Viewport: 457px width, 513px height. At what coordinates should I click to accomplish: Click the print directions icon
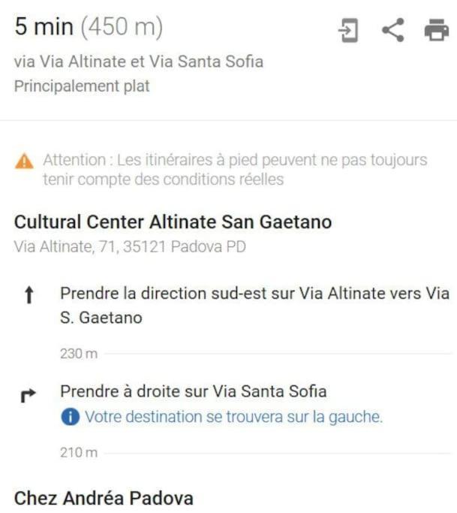(437, 30)
